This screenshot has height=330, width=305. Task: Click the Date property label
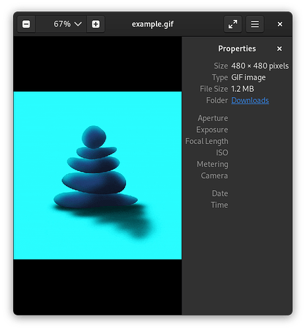(220, 193)
